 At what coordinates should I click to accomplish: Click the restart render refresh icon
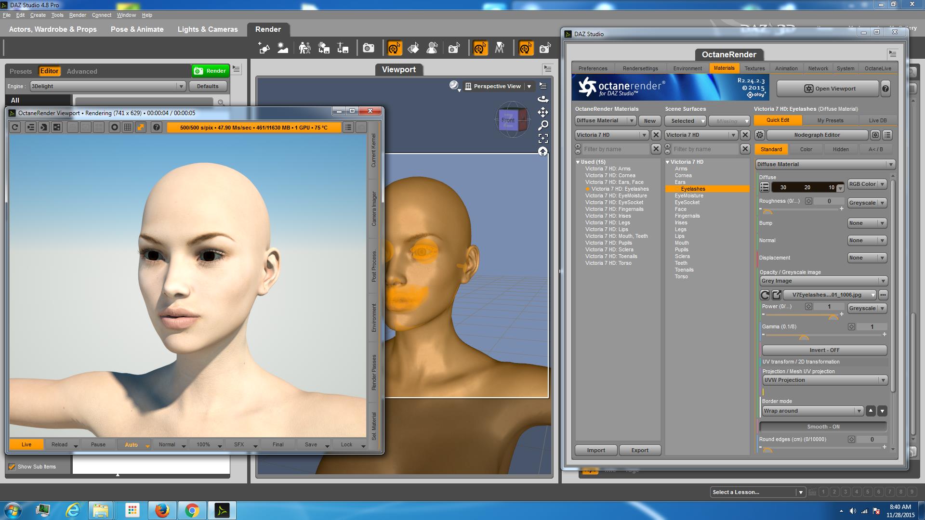tap(15, 127)
